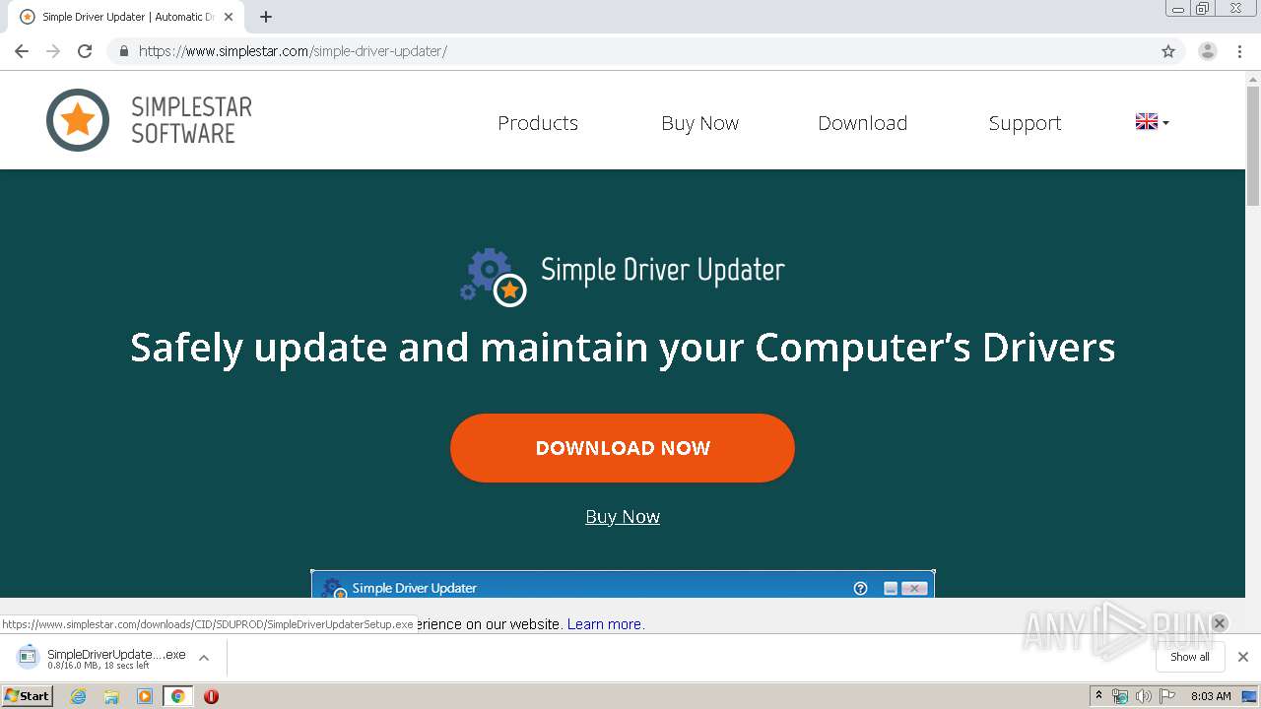Click the Buy Now link under download
The height and width of the screenshot is (709, 1261).
623,517
